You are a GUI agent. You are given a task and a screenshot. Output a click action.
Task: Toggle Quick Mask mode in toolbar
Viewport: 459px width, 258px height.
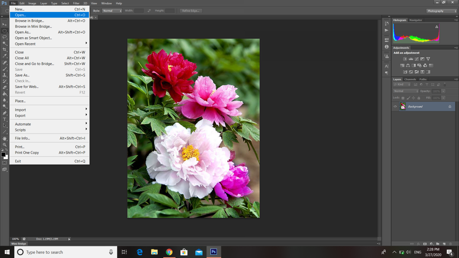pyautogui.click(x=5, y=163)
